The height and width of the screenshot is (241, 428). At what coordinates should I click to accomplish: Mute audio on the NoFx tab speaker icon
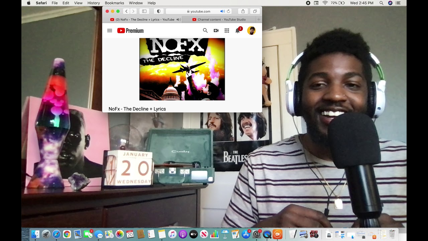pos(179,19)
